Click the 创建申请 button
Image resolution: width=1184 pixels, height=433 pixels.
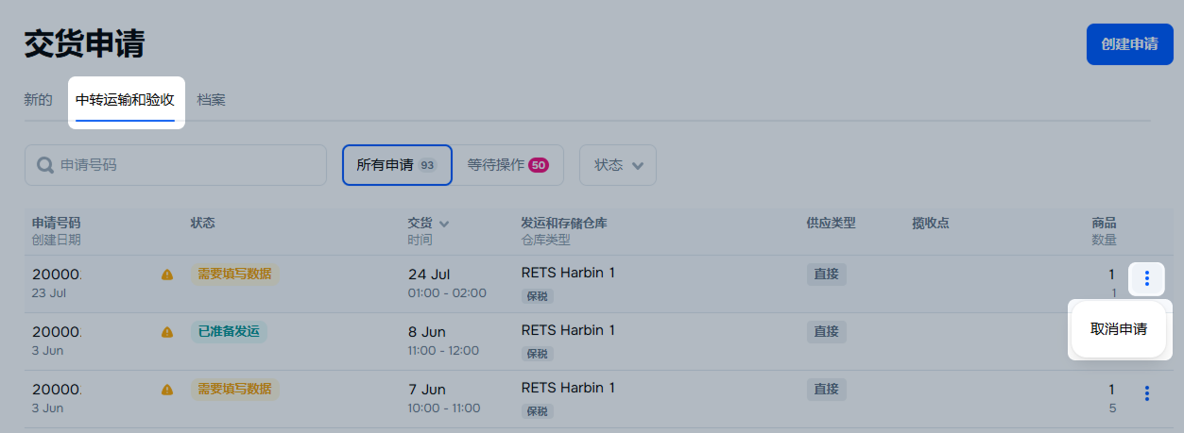pyautogui.click(x=1129, y=44)
